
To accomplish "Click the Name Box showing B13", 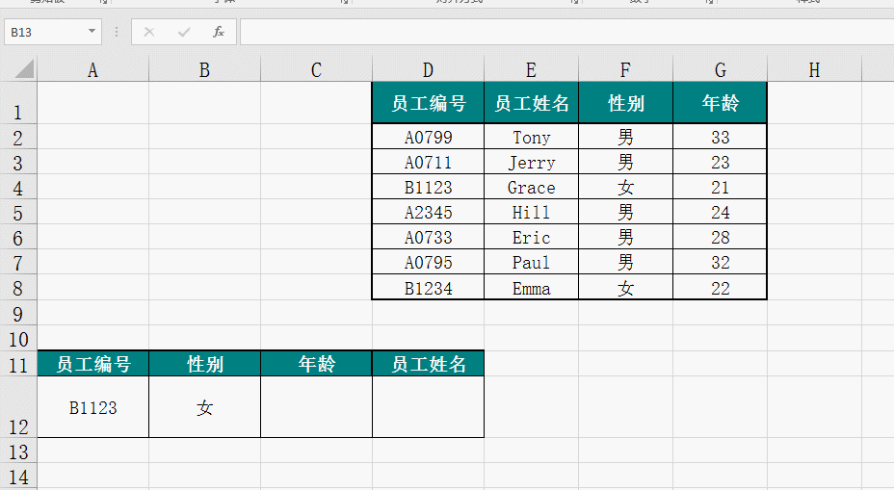I will coord(52,32).
